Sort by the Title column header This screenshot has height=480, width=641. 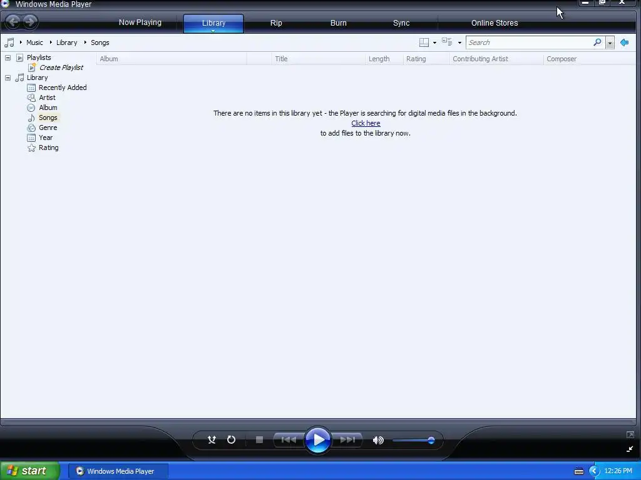coord(319,59)
